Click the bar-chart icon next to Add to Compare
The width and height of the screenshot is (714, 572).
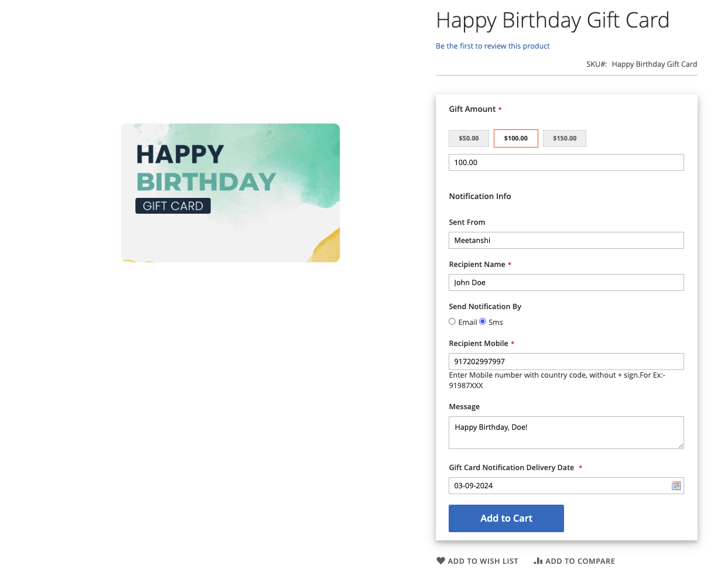[538, 560]
